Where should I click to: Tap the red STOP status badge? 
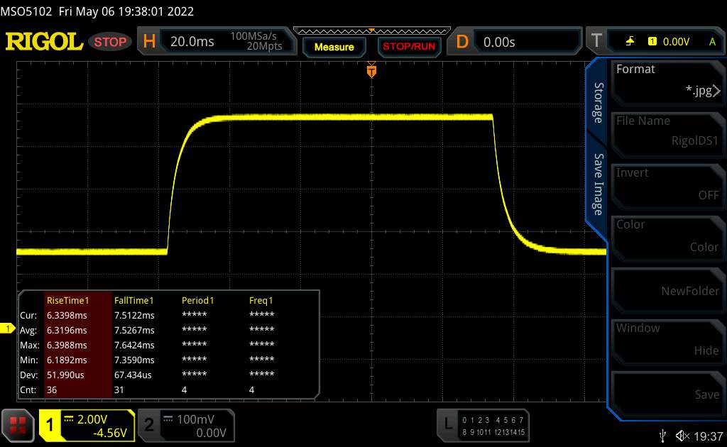(x=110, y=42)
